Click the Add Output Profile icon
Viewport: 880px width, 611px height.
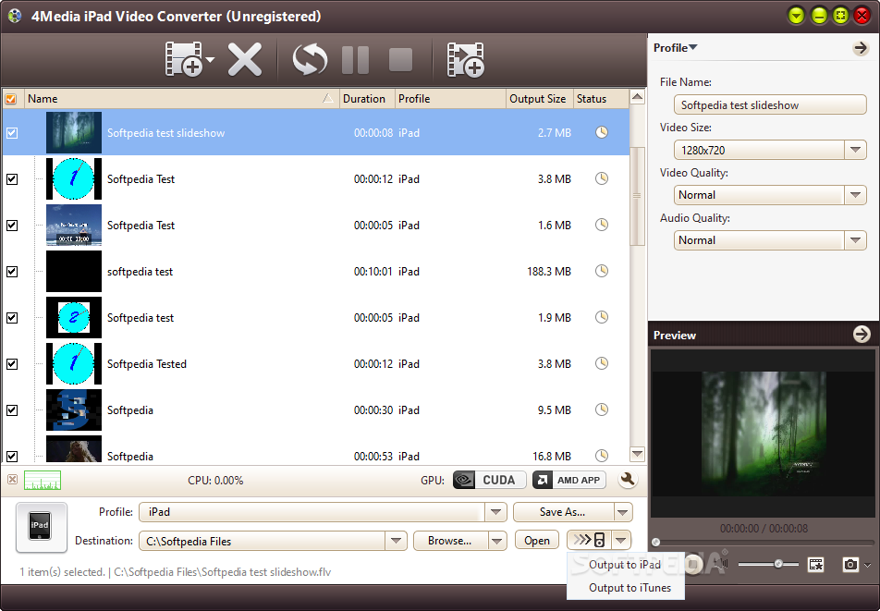[x=465, y=59]
